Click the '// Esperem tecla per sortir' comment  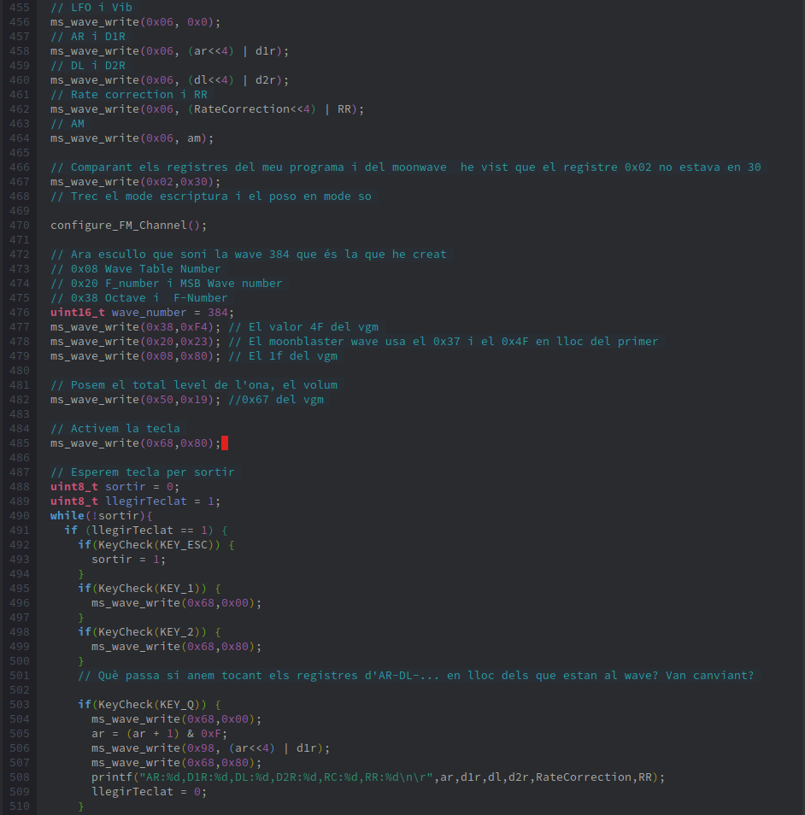(x=143, y=473)
